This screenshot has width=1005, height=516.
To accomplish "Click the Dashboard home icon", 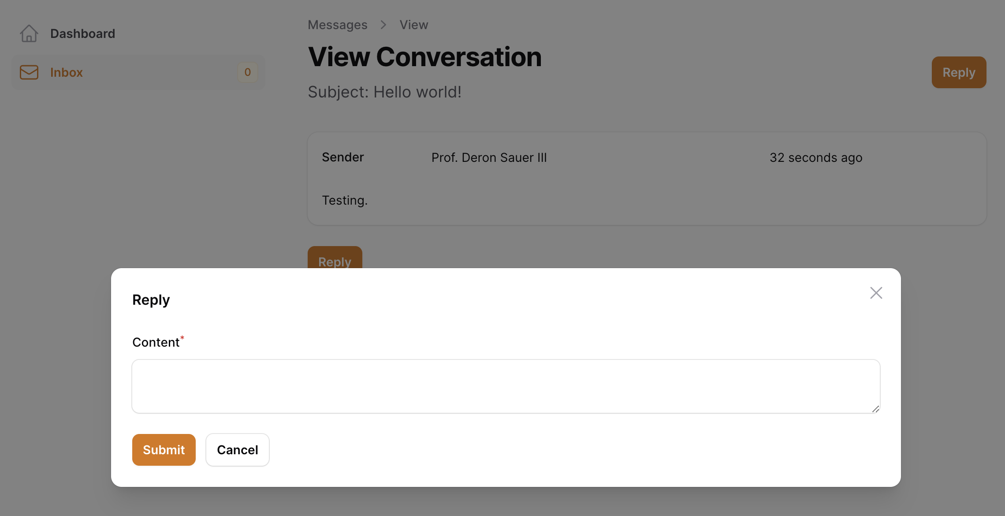I will click(x=29, y=33).
